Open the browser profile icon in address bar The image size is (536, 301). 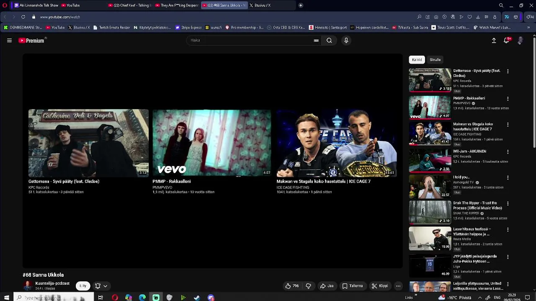click(x=495, y=17)
